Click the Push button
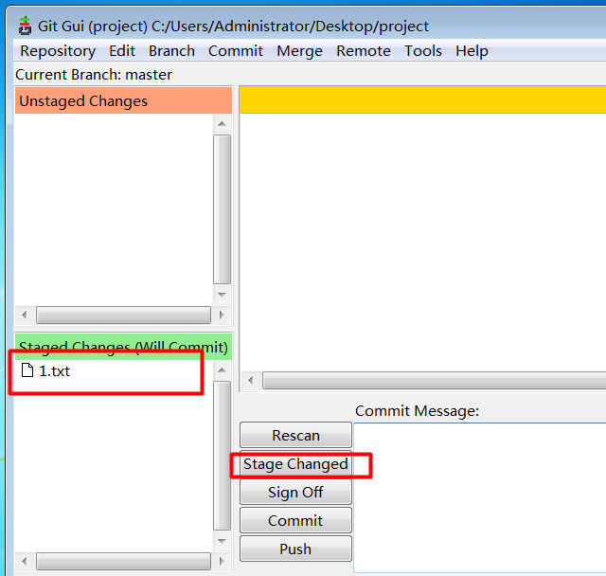Screen dimensions: 606x576 pos(295,549)
